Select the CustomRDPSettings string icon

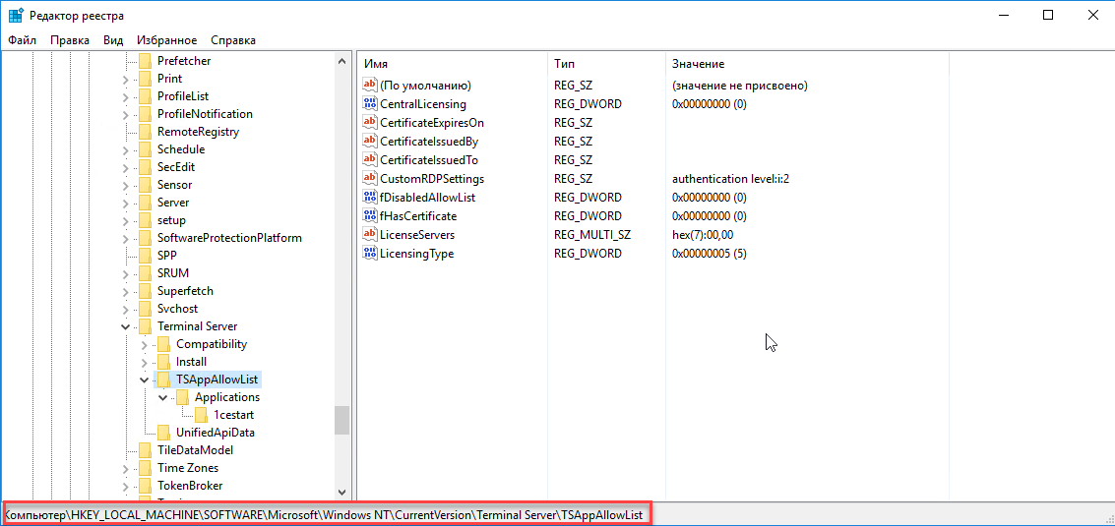(370, 178)
